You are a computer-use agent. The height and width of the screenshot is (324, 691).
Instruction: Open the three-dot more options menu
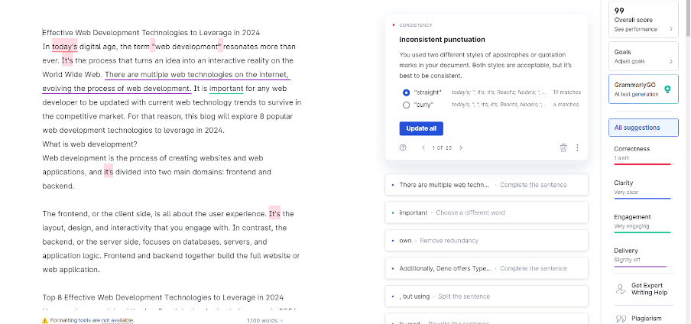577,147
